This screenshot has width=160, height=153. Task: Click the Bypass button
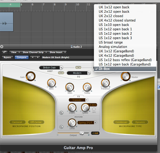pos(7,57)
